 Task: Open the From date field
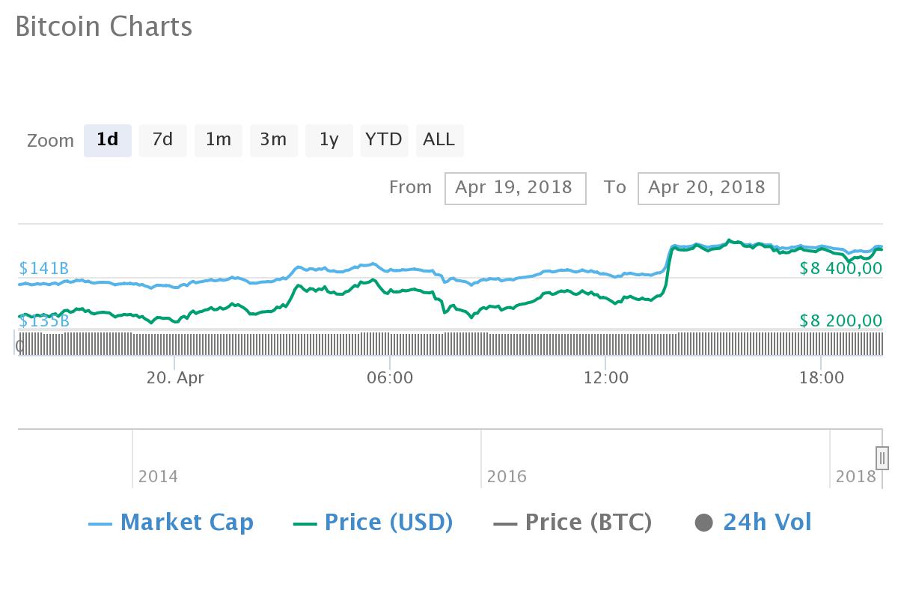pos(515,188)
